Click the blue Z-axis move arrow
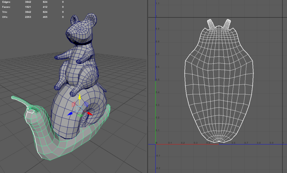The height and width of the screenshot is (173, 287). click(x=70, y=114)
